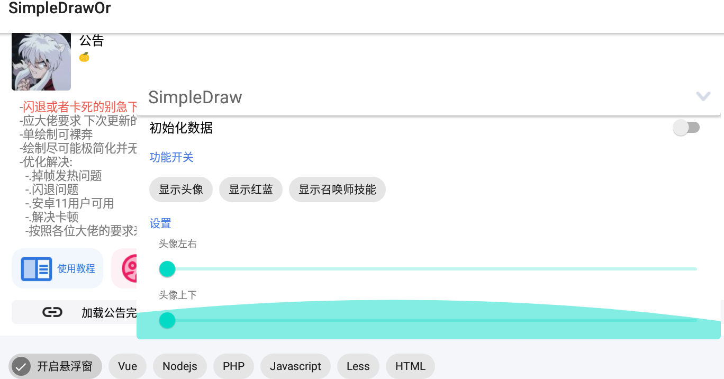Collapse the SimpleDraw panel with the chevron
The image size is (724, 379).
703,96
